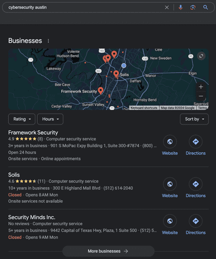Click the northernmost red map pin

coord(114,54)
